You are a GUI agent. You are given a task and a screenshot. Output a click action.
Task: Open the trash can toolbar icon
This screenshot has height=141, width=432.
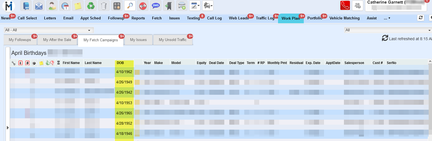pyautogui.click(x=104, y=6)
